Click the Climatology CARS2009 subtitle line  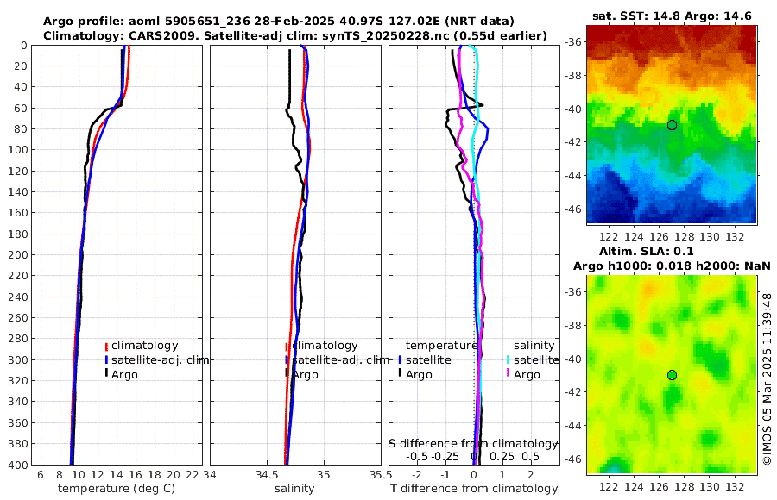[295, 35]
